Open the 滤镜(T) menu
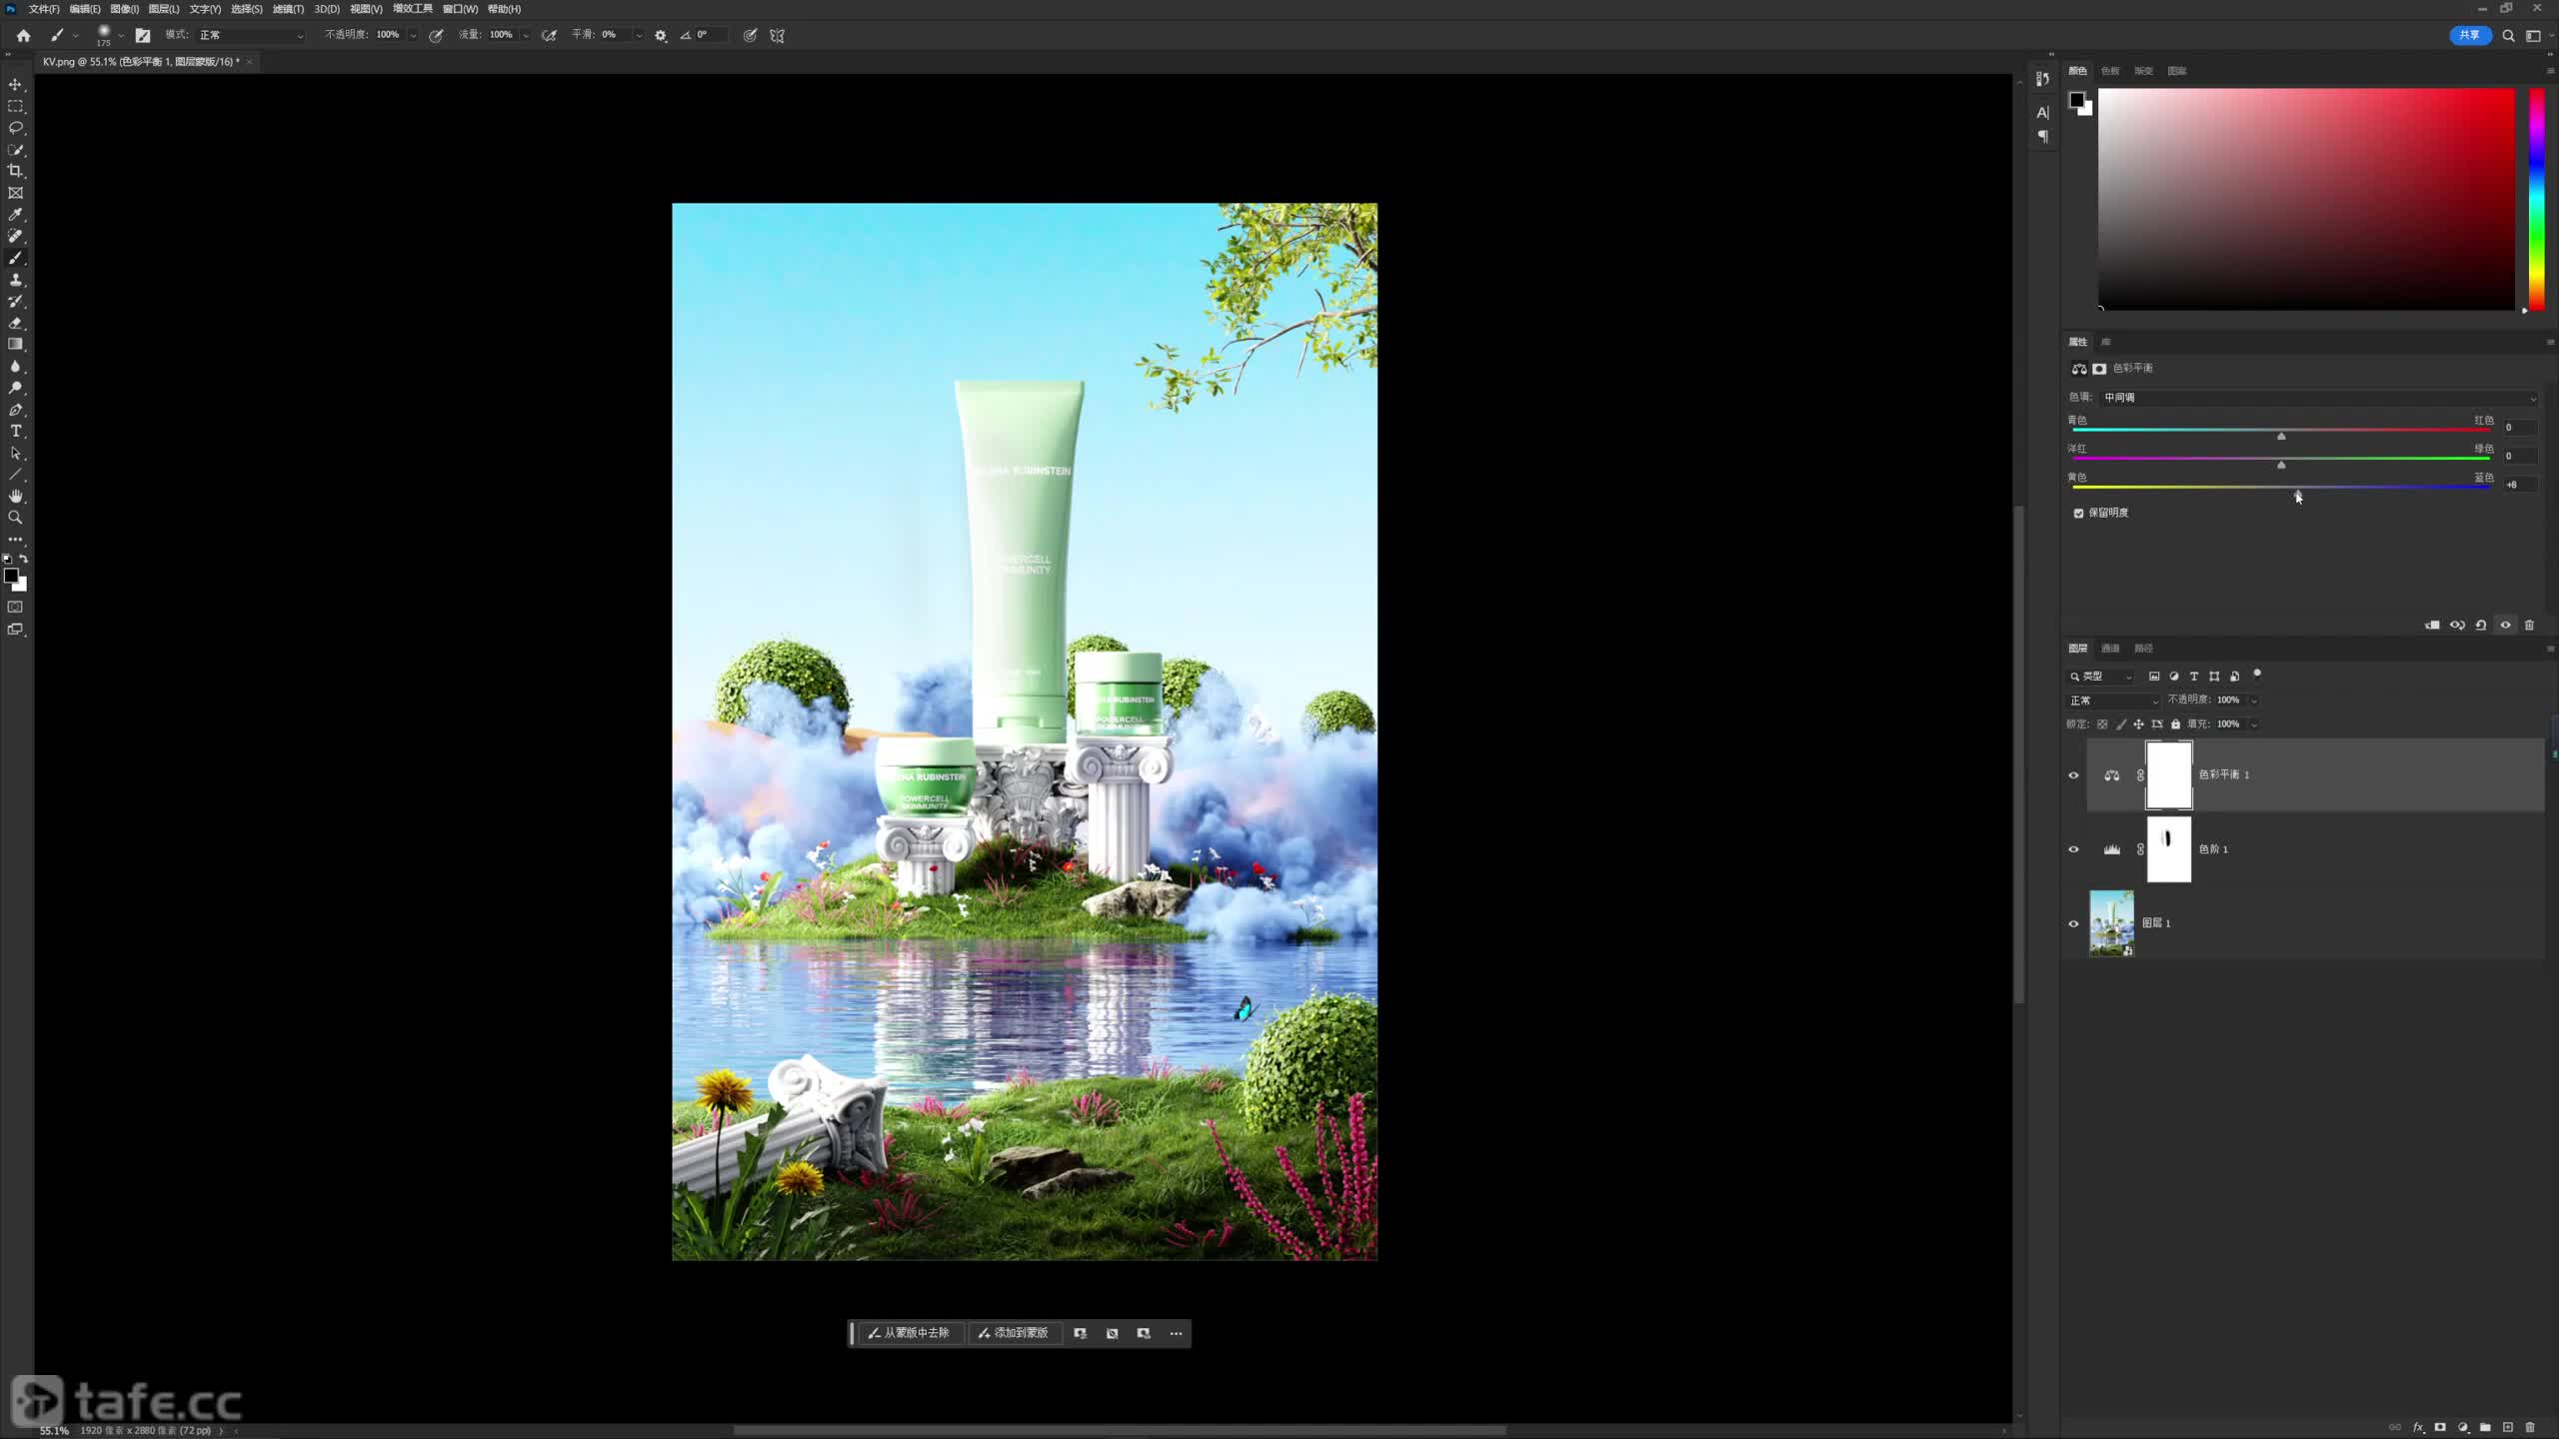This screenshot has height=1439, width=2559. click(x=288, y=9)
